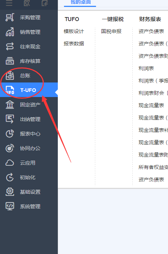This screenshot has height=254, width=168.
Task: Switch to the 我的桌面 tab
Action: (x=80, y=2)
